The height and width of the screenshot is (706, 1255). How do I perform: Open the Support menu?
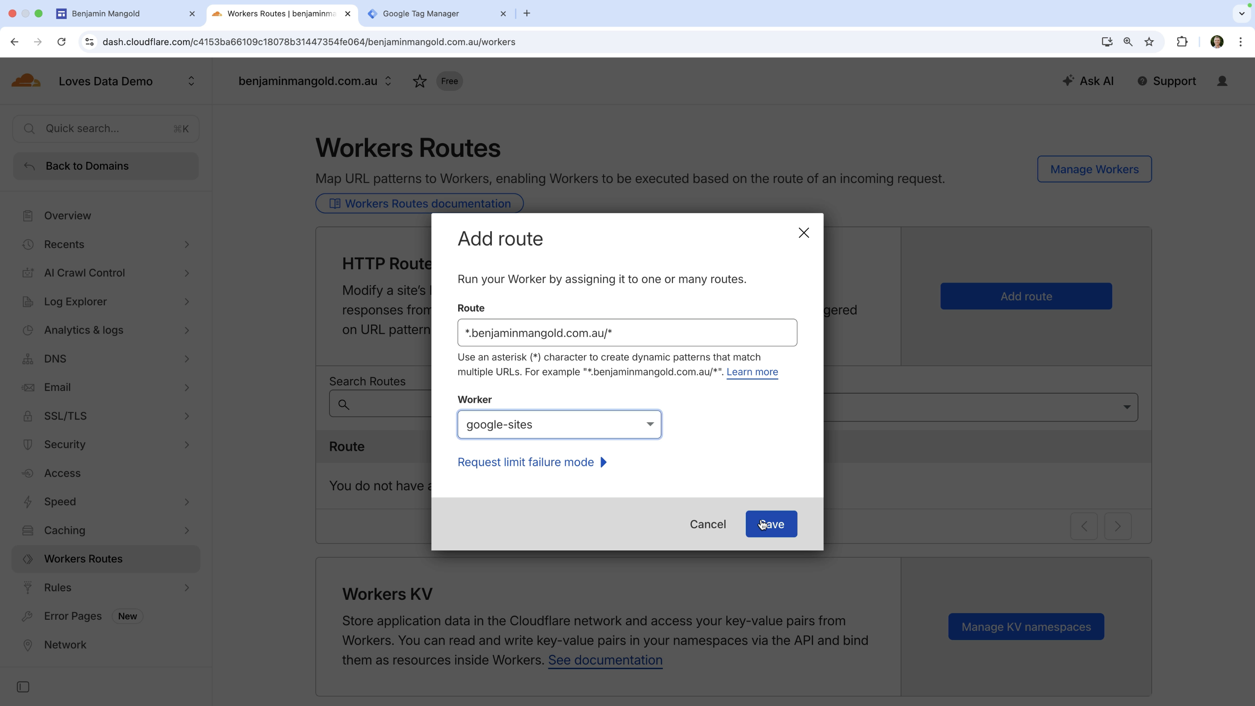[x=1166, y=81]
